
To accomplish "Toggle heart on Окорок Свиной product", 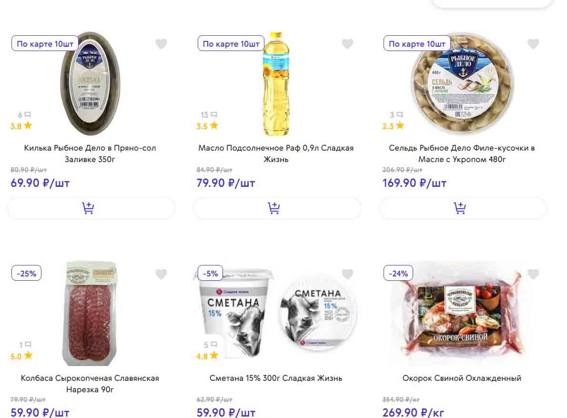I will pos(533,274).
